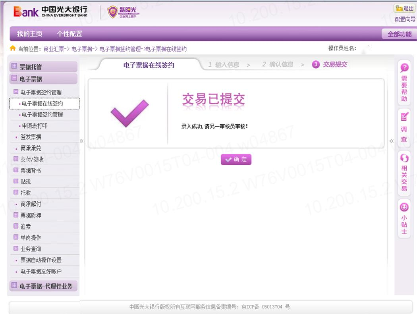Screen dimensions: 417x314
Task: Click the China Everbright Bank logo
Action: 50,12
